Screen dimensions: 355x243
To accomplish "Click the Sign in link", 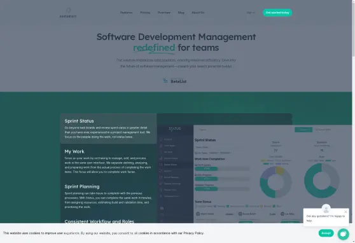I will pos(251,13).
